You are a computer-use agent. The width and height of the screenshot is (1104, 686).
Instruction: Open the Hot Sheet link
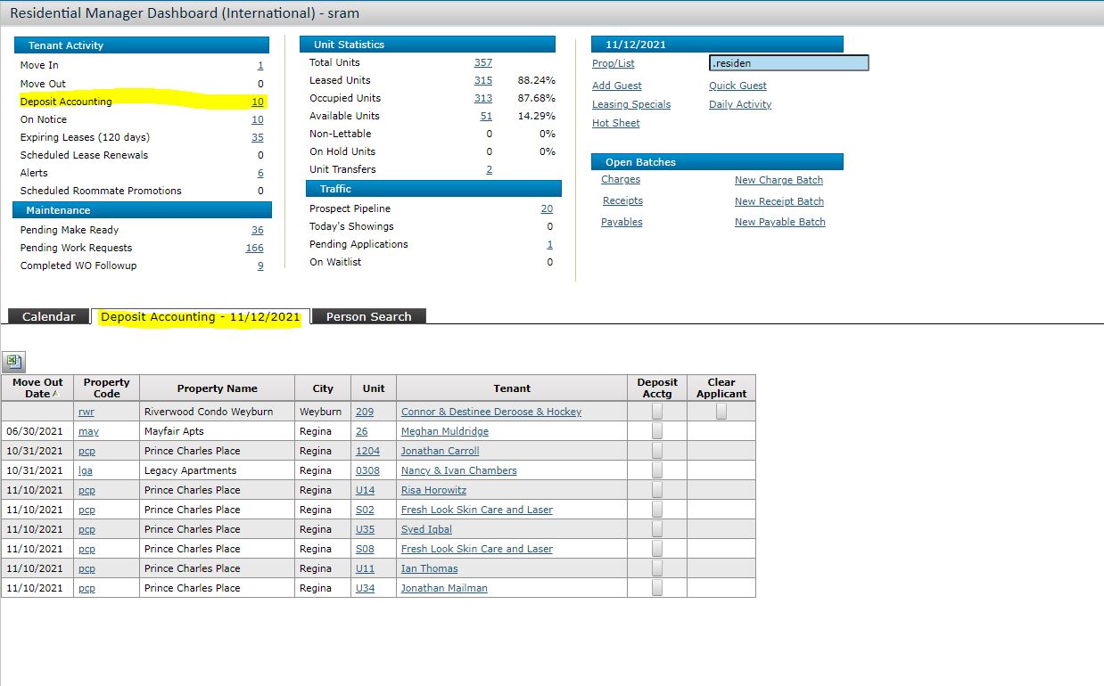click(x=616, y=123)
